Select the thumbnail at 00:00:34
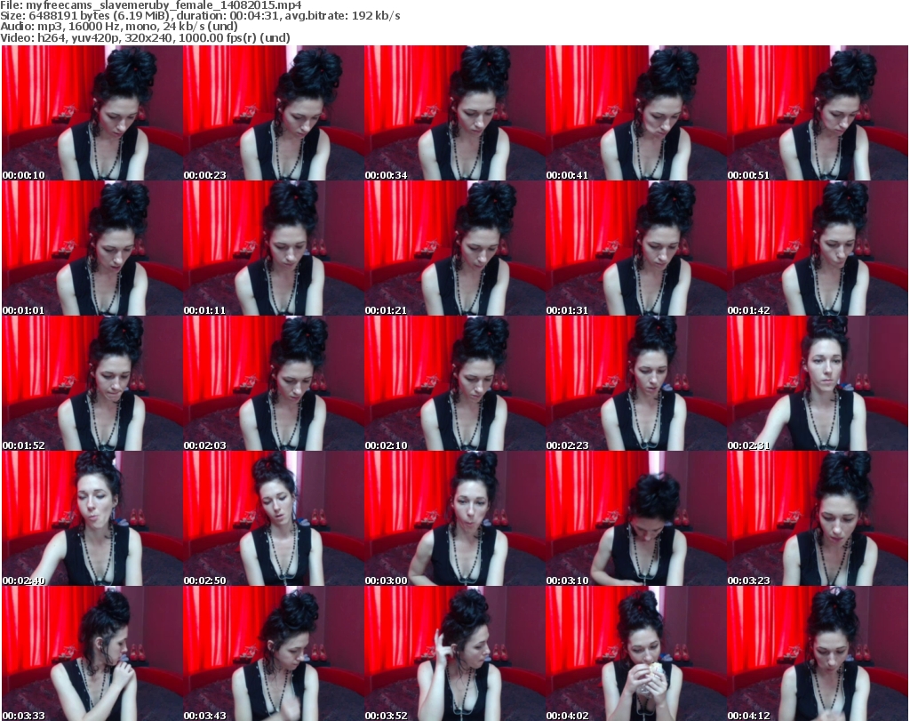Viewport: 910px width, 721px height. [455, 113]
